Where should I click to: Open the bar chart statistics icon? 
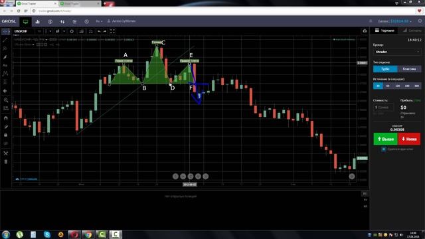tap(38, 22)
